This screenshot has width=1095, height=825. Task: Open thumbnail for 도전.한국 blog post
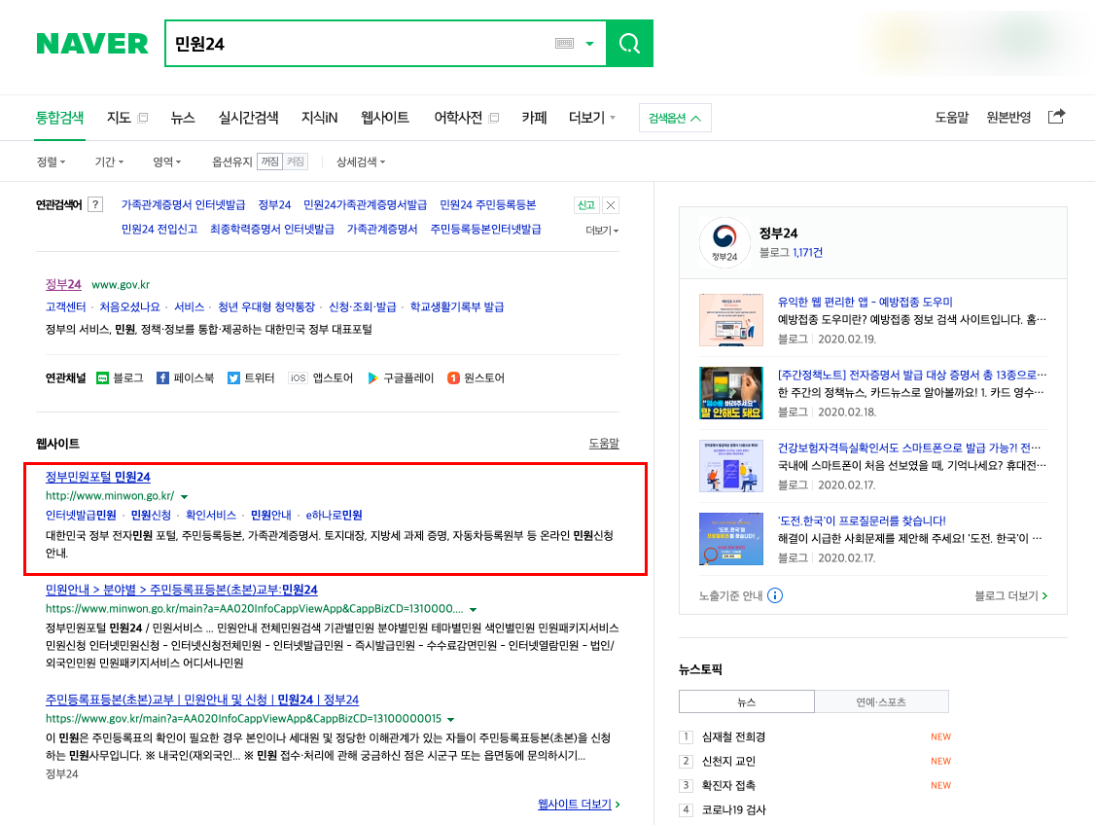point(731,539)
